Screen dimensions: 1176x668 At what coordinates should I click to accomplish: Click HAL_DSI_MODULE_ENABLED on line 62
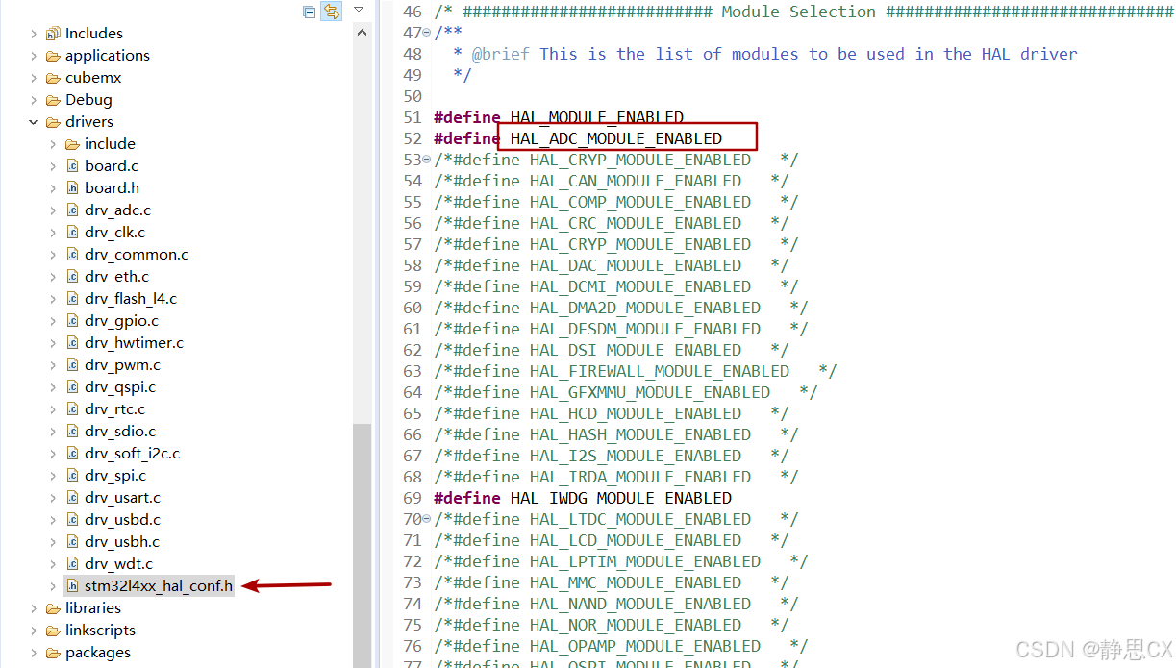[635, 350]
